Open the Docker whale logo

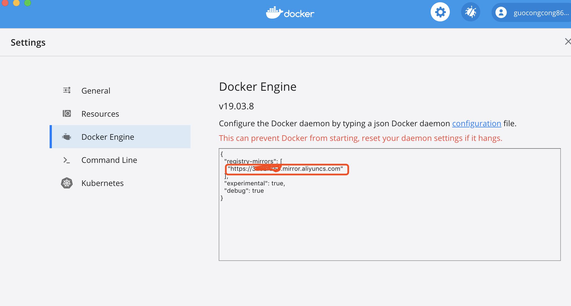pyautogui.click(x=290, y=12)
